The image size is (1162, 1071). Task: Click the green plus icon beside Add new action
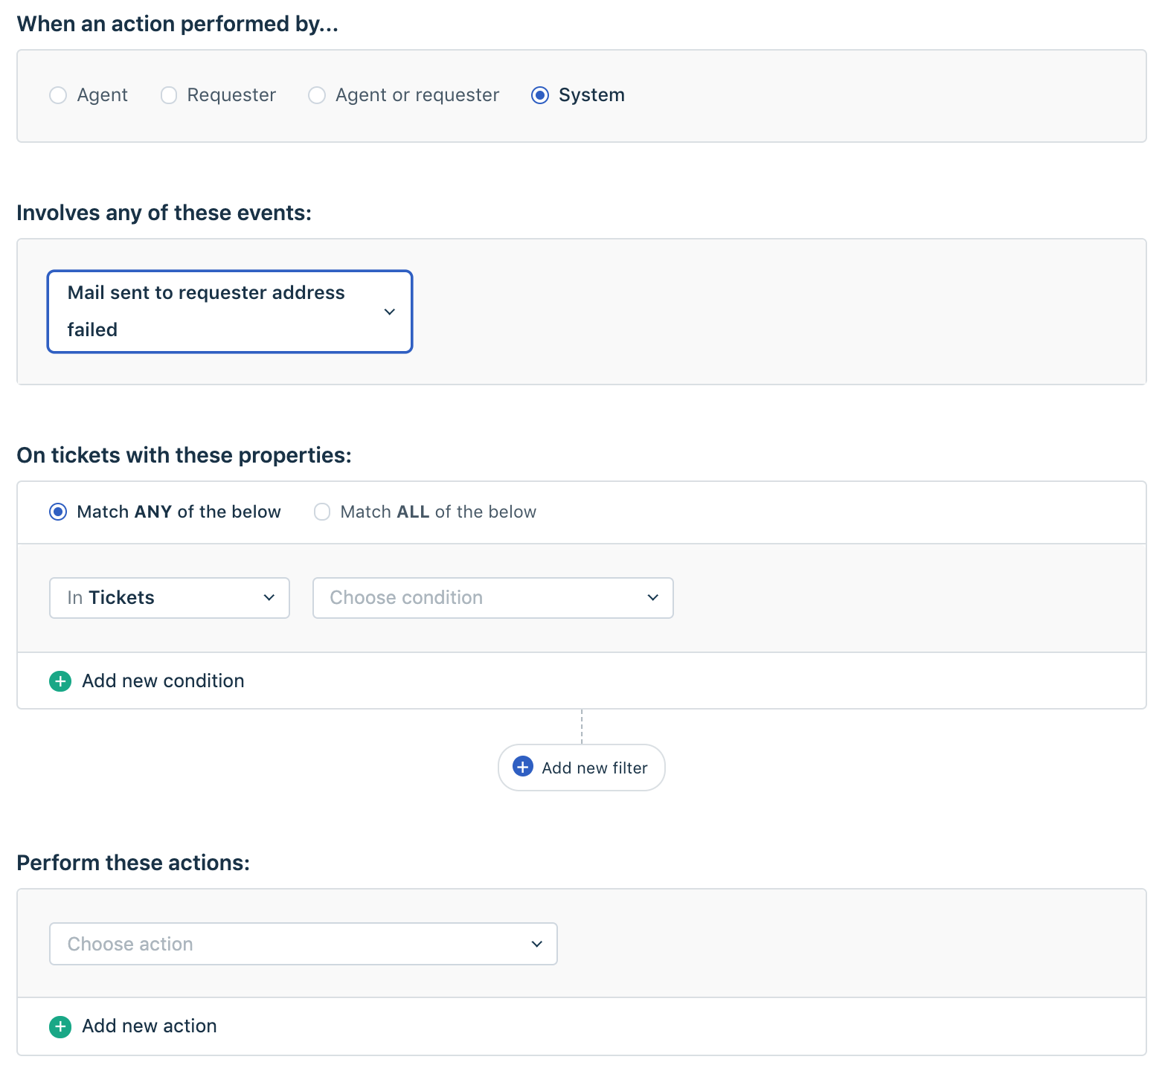coord(60,1026)
